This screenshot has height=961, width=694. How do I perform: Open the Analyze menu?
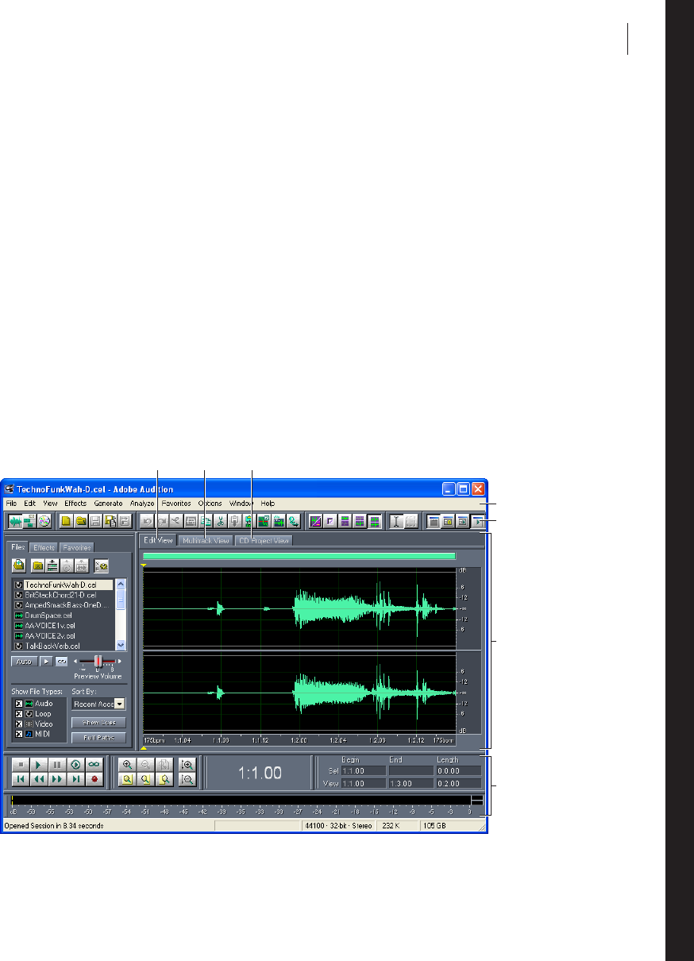coord(142,504)
